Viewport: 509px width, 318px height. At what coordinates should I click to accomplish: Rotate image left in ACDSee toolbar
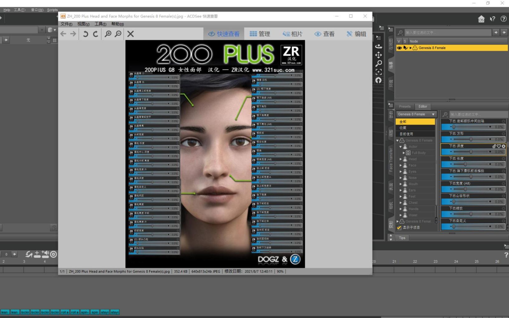point(85,34)
